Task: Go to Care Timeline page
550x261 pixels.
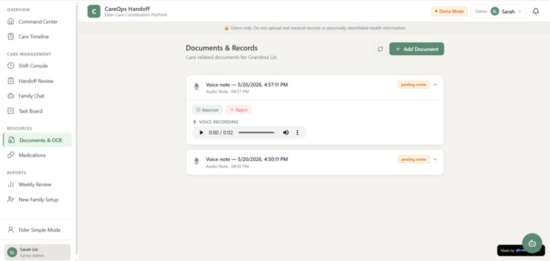Action: point(38,37)
